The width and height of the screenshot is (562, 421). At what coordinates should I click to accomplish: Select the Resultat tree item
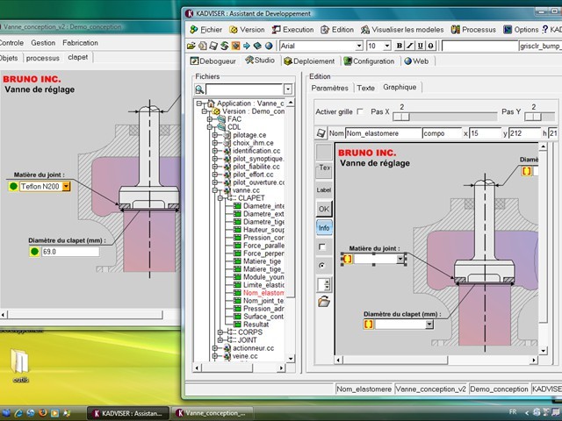point(256,325)
